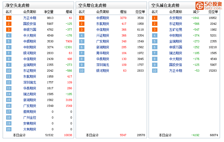Click the 增减 value -2301

68,47
